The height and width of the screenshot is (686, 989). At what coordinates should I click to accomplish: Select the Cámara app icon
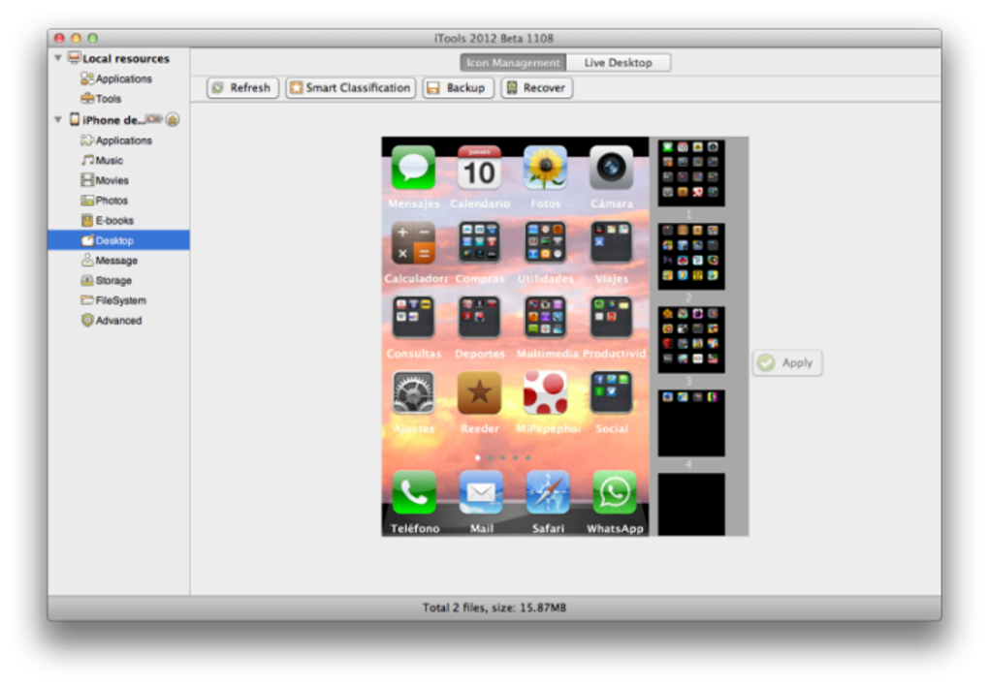[x=611, y=168]
